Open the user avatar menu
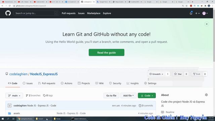Screen dimensions: 215x121 [205, 13]
